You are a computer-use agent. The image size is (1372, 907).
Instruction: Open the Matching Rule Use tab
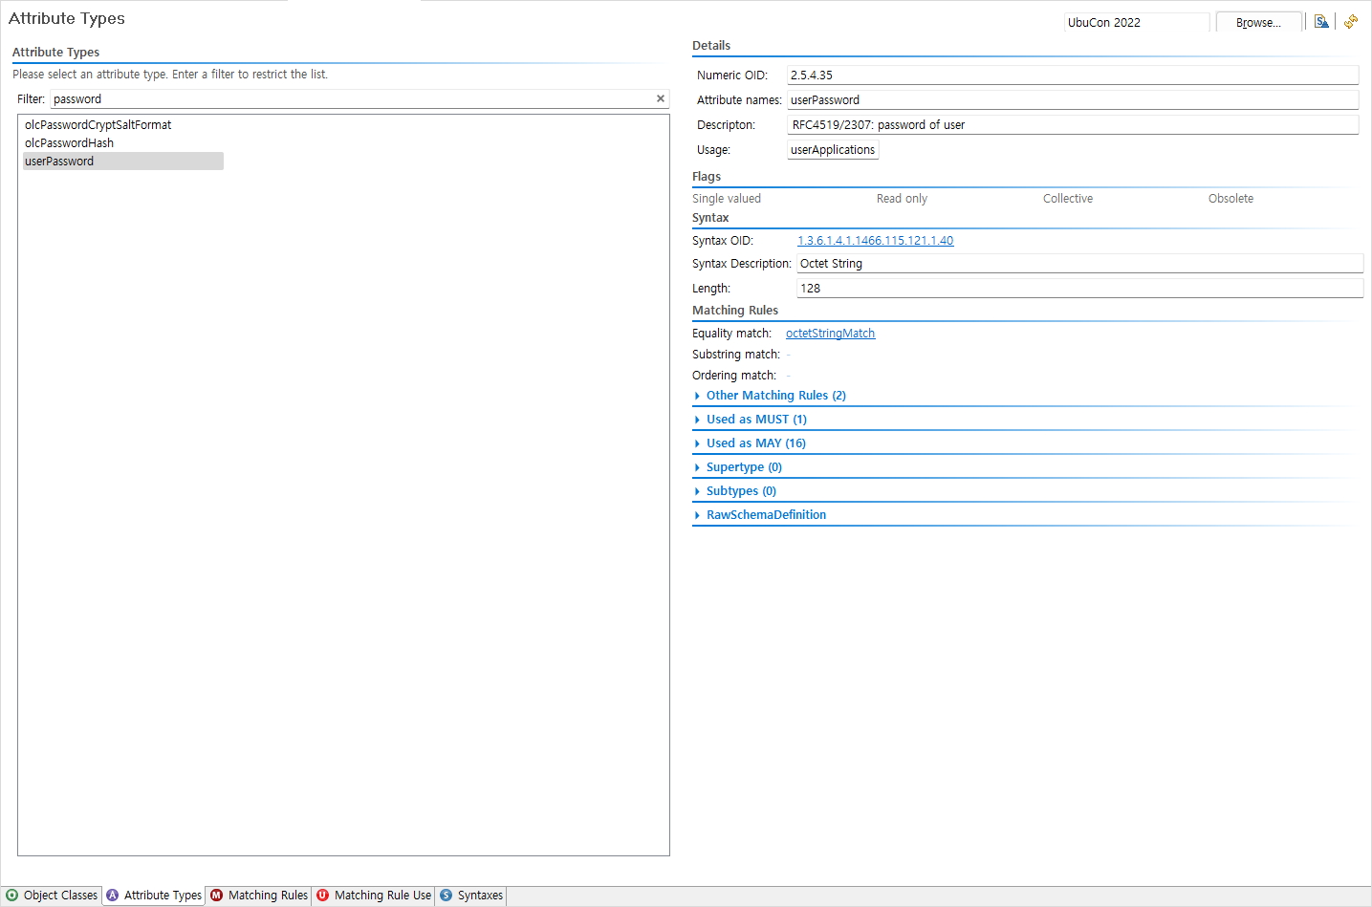[374, 896]
